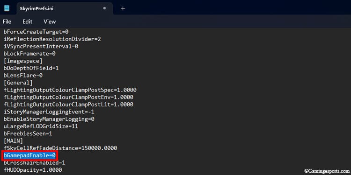Click the iVSyncPresentInterval=0 line
Screen dimensions: 351x175
click(x=41, y=46)
